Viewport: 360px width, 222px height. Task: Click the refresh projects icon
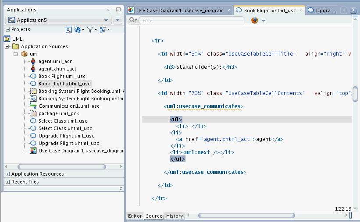click(78, 30)
